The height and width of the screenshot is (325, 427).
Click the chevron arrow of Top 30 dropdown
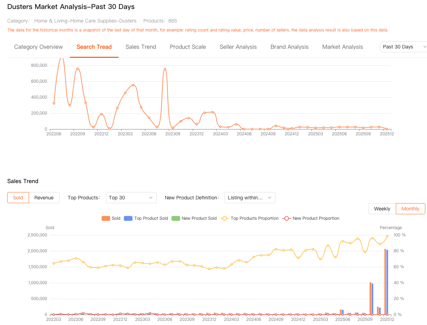pos(151,198)
